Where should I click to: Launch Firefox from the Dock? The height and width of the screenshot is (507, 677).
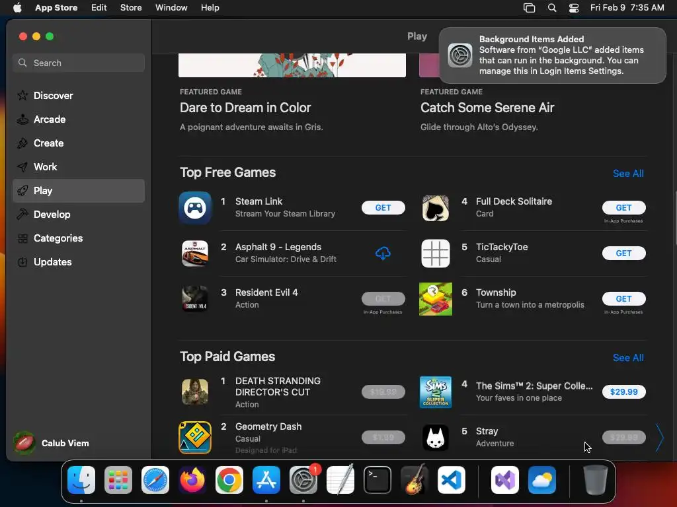192,480
